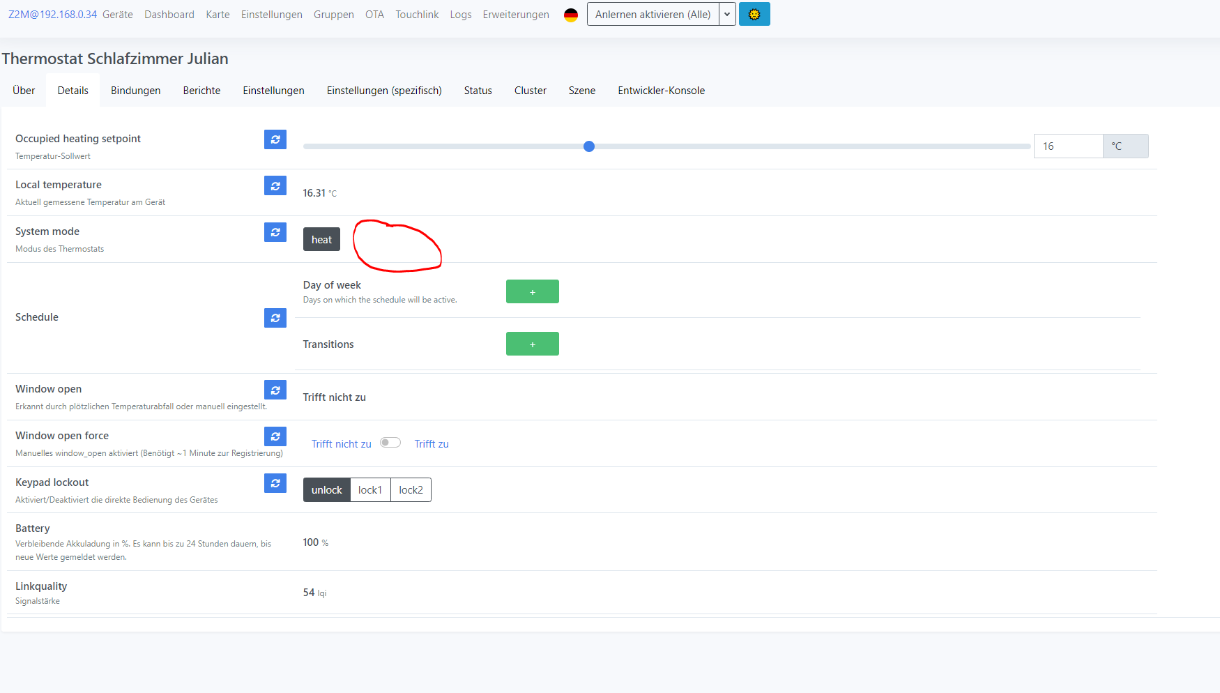This screenshot has height=693, width=1220.
Task: Change language using the German flag icon
Action: (x=570, y=14)
